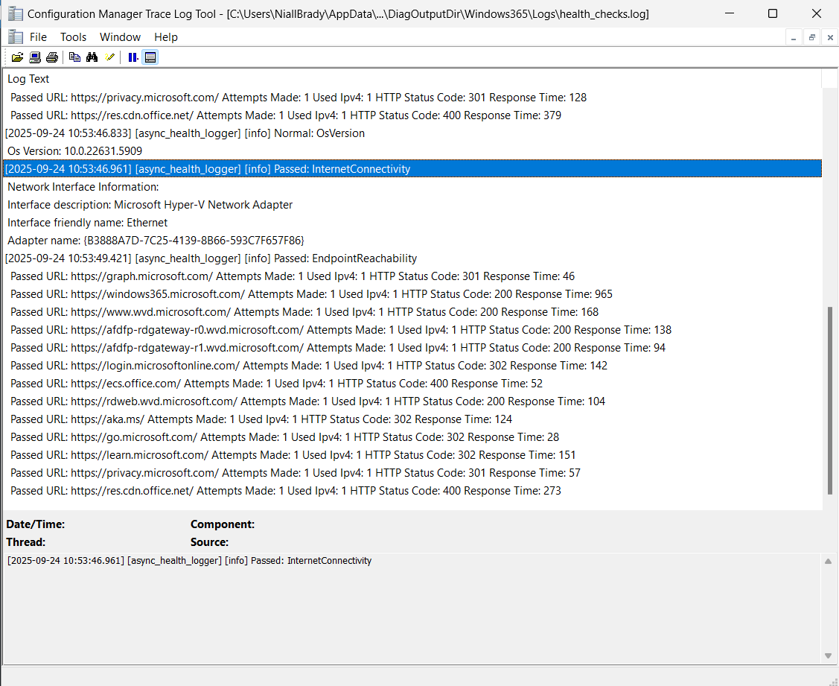Screen dimensions: 839x686
Task: Click the Log Text column header
Action: point(28,79)
